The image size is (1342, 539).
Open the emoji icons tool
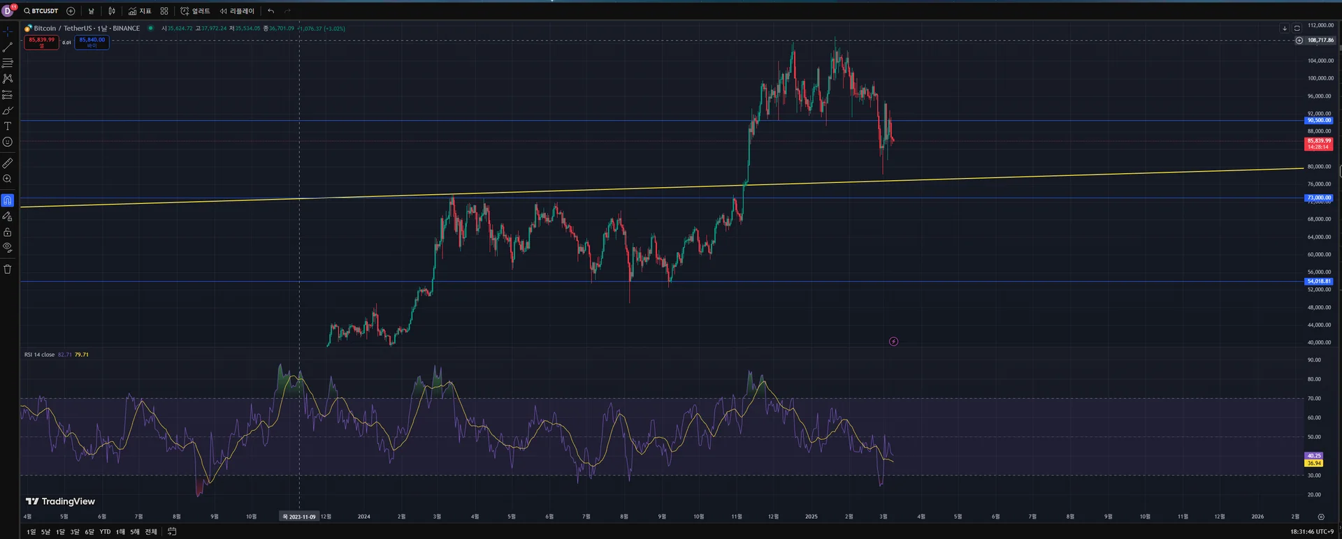click(8, 142)
